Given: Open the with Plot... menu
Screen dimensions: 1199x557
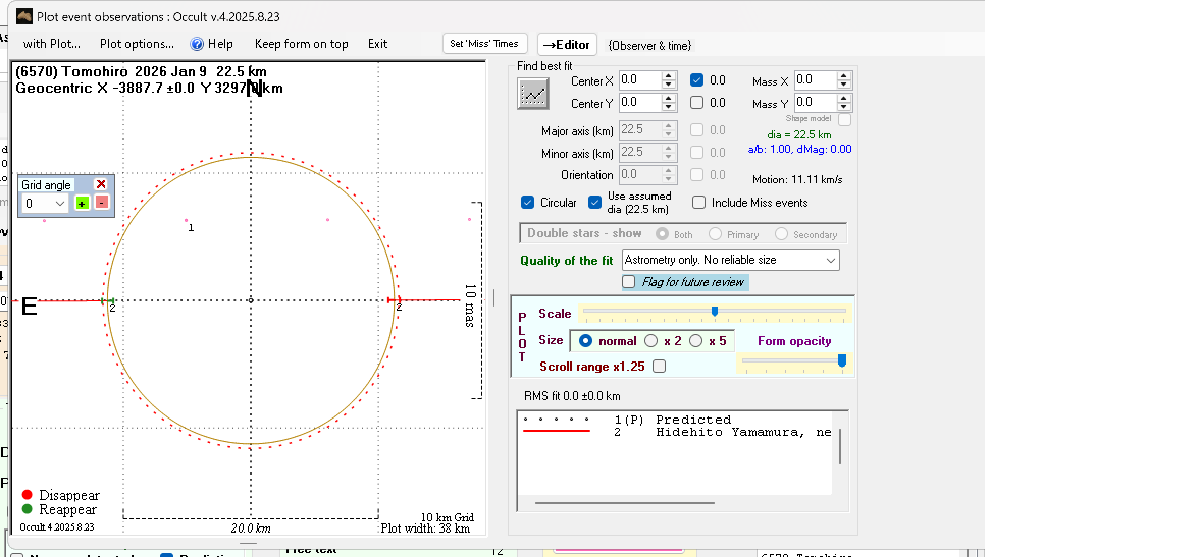Looking at the screenshot, I should [x=51, y=44].
